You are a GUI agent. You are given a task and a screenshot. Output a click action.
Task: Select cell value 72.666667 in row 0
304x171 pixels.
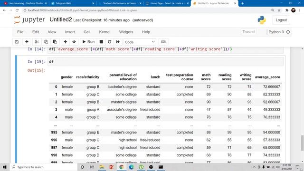pyautogui.click(x=271, y=86)
